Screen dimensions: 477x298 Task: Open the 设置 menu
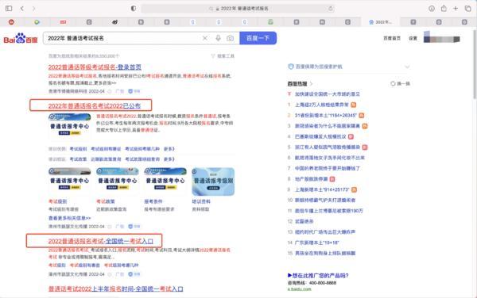(x=413, y=38)
